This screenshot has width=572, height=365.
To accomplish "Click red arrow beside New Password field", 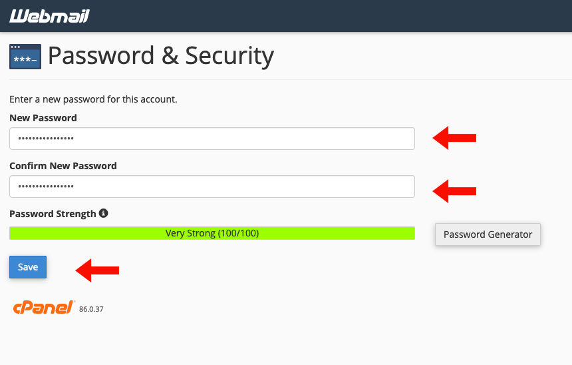I will pos(455,138).
